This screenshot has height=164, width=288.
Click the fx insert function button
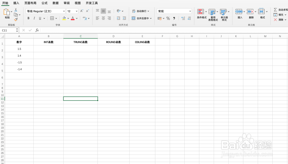pos(37,30)
